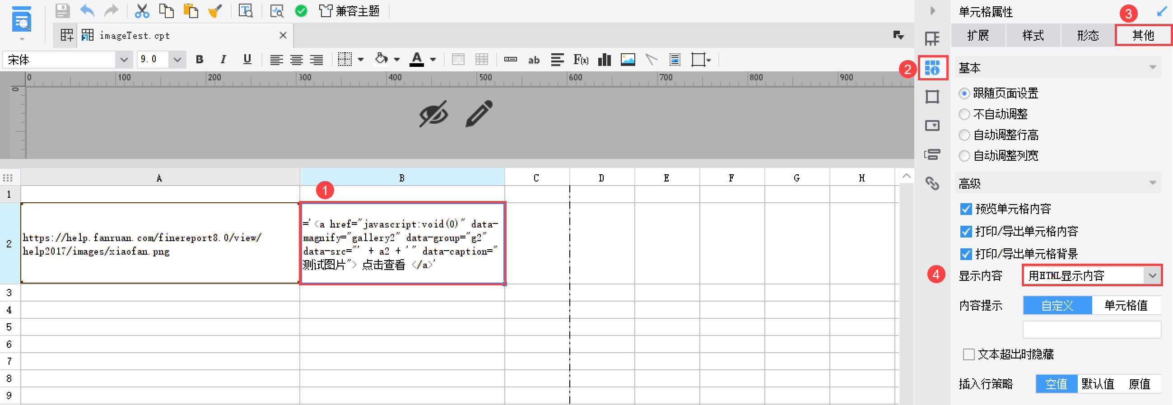This screenshot has width=1173, height=405.
Task: Click the 兼容主题 button
Action: pos(349,11)
